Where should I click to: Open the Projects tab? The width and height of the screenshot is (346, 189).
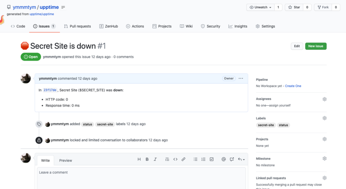click(162, 26)
